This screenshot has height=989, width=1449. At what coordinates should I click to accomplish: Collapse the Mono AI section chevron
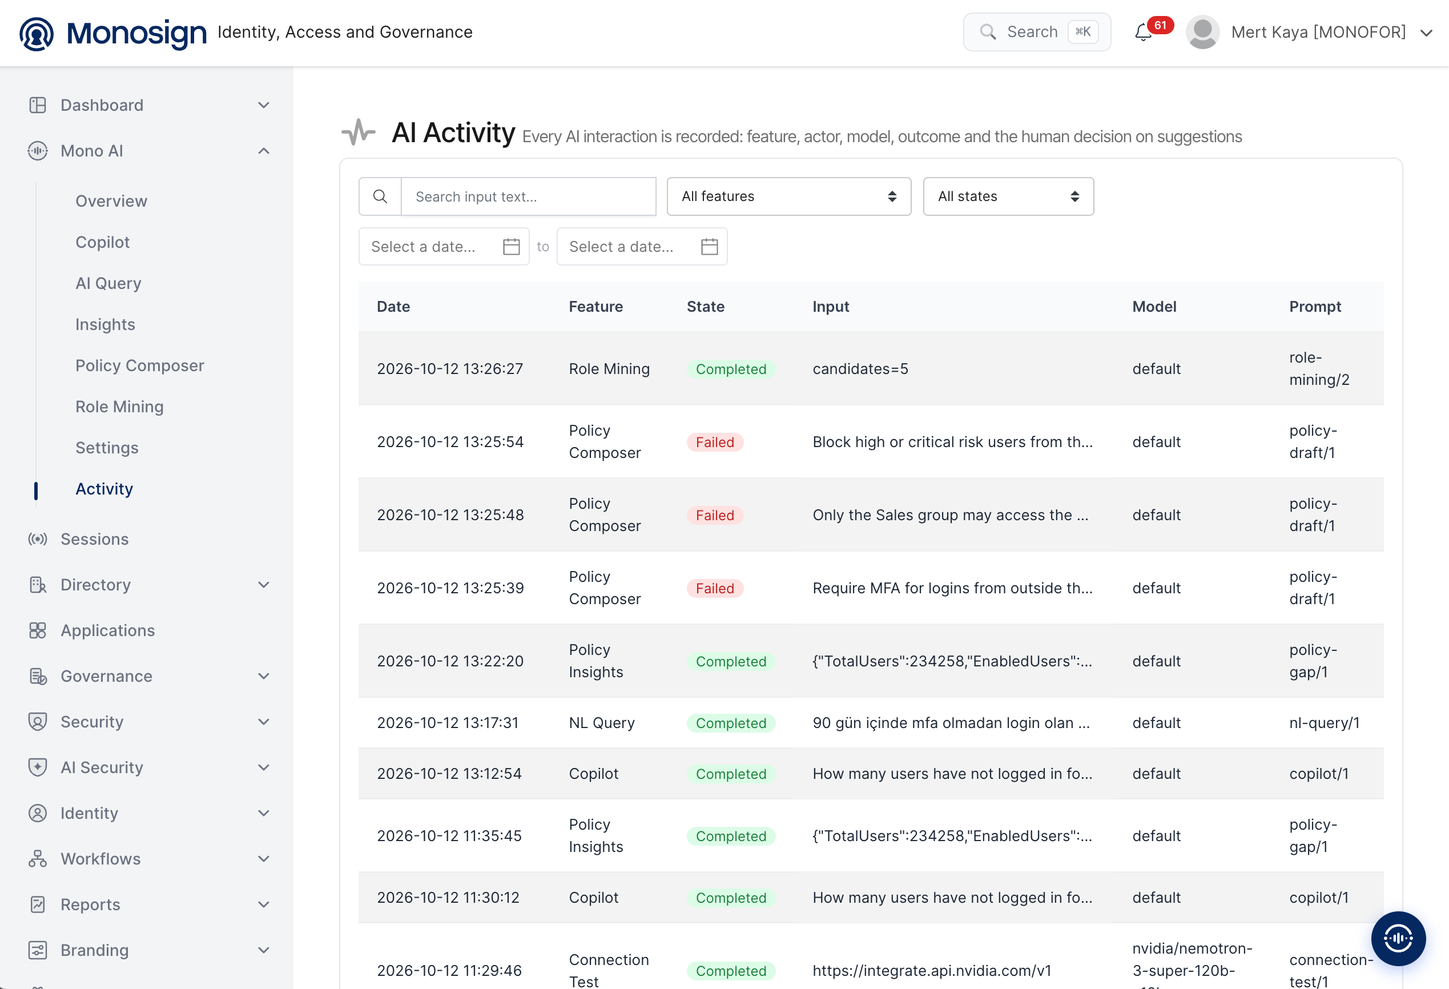point(264,151)
